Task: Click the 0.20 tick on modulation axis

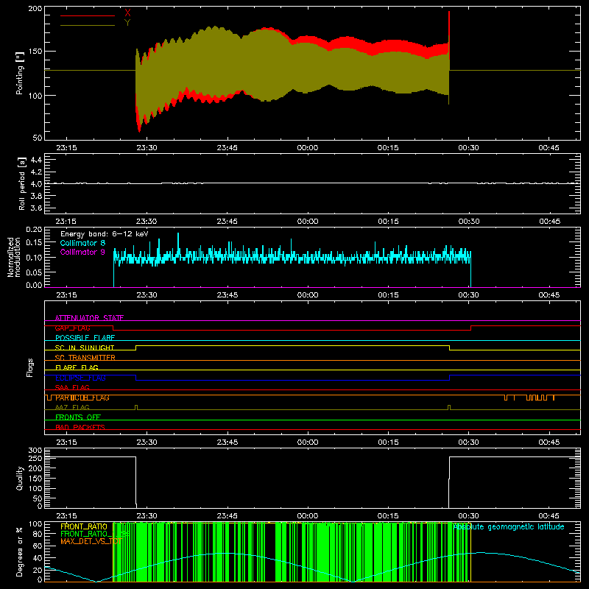Action: (34, 230)
